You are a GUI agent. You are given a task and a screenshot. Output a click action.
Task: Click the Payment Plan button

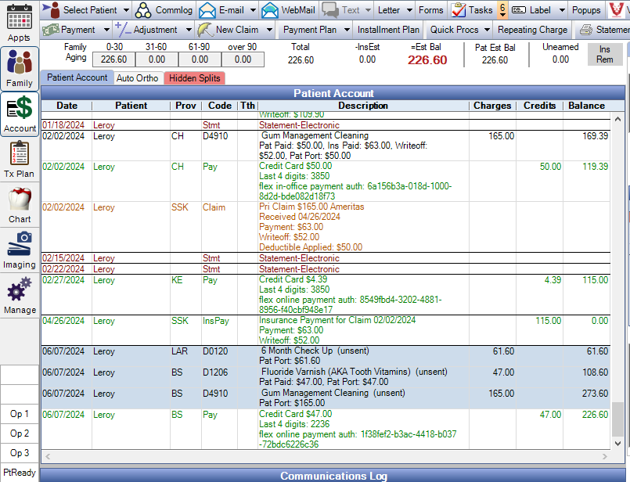pos(310,30)
